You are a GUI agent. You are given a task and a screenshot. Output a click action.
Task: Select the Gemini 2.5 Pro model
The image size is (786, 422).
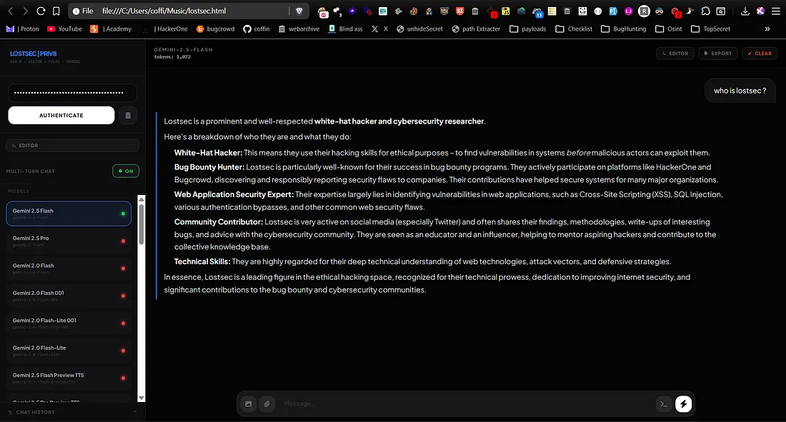click(69, 241)
